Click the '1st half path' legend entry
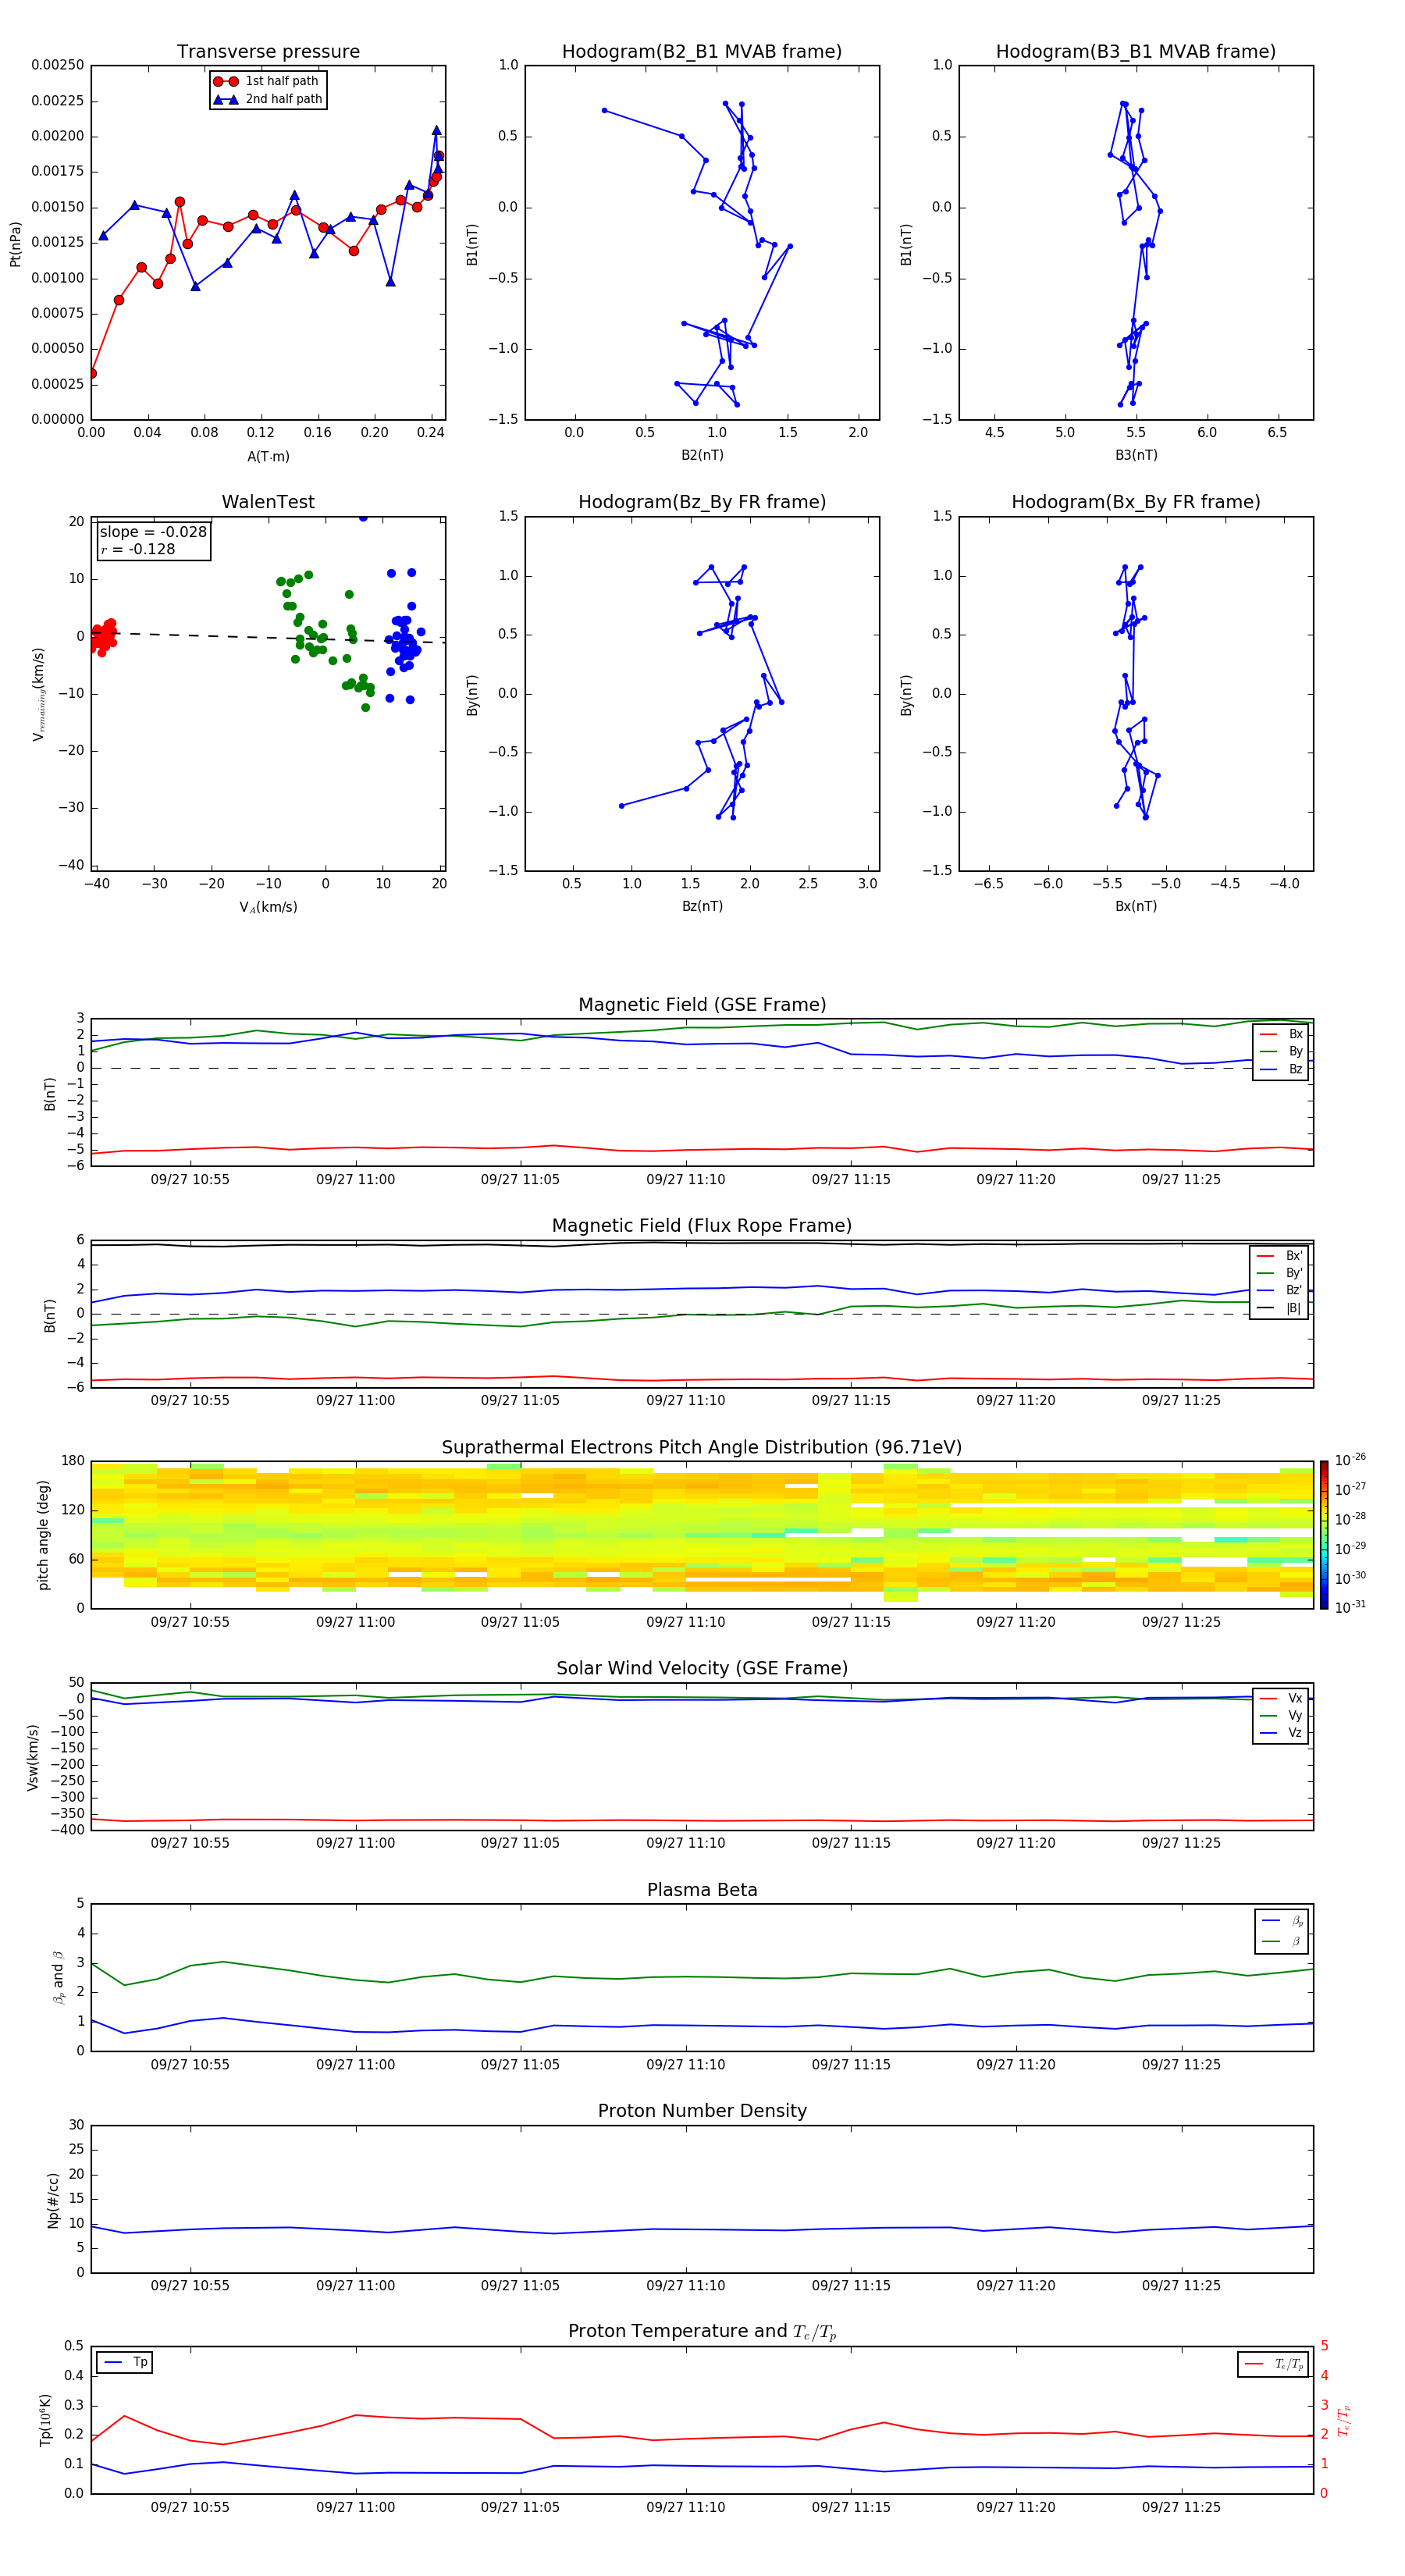This screenshot has height=2576, width=1405. click(x=266, y=81)
